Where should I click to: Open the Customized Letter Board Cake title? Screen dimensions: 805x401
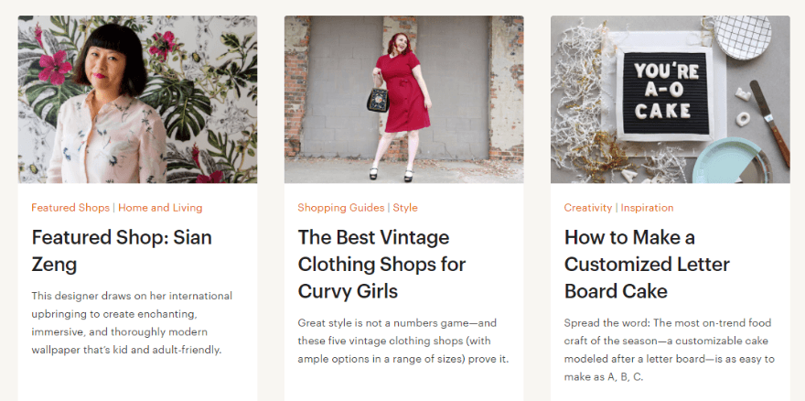click(647, 264)
